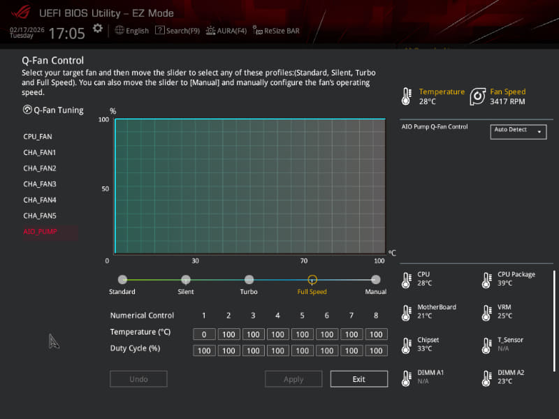Click the 17:05 clock display
This screenshot has width=559, height=419.
[66, 34]
